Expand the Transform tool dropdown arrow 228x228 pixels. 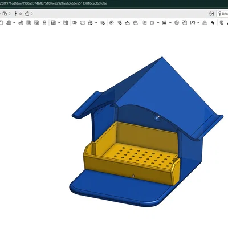(96, 23)
